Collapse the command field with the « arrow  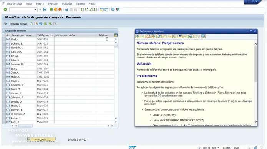tap(40, 10)
